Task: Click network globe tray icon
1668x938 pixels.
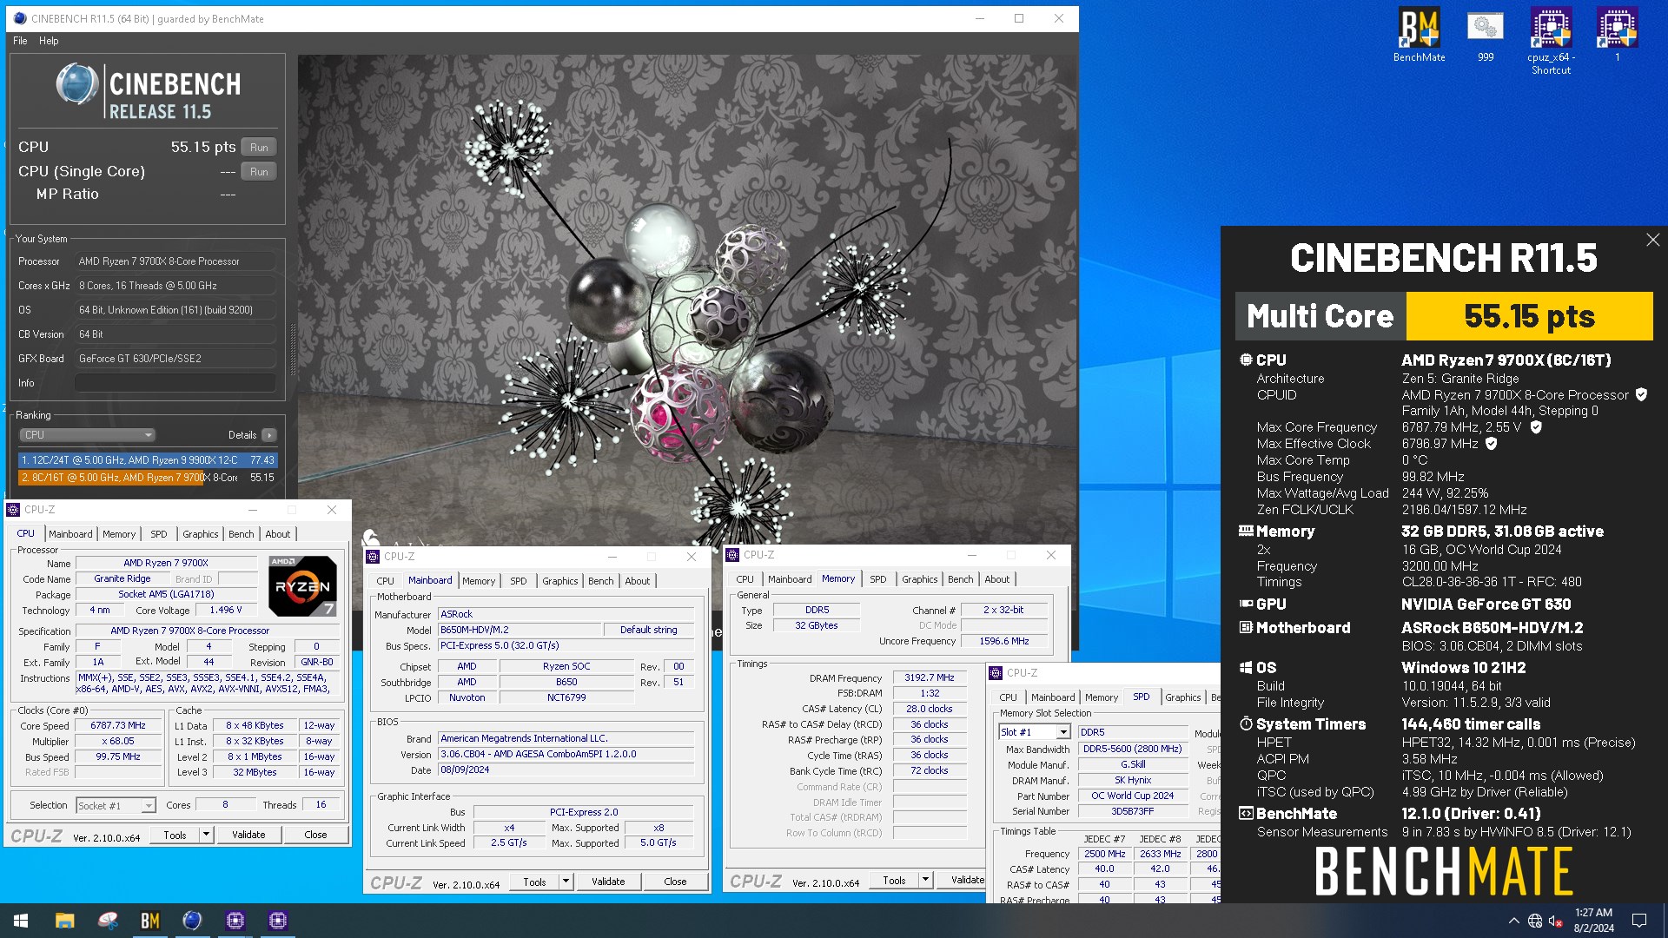Action: coord(1535,921)
